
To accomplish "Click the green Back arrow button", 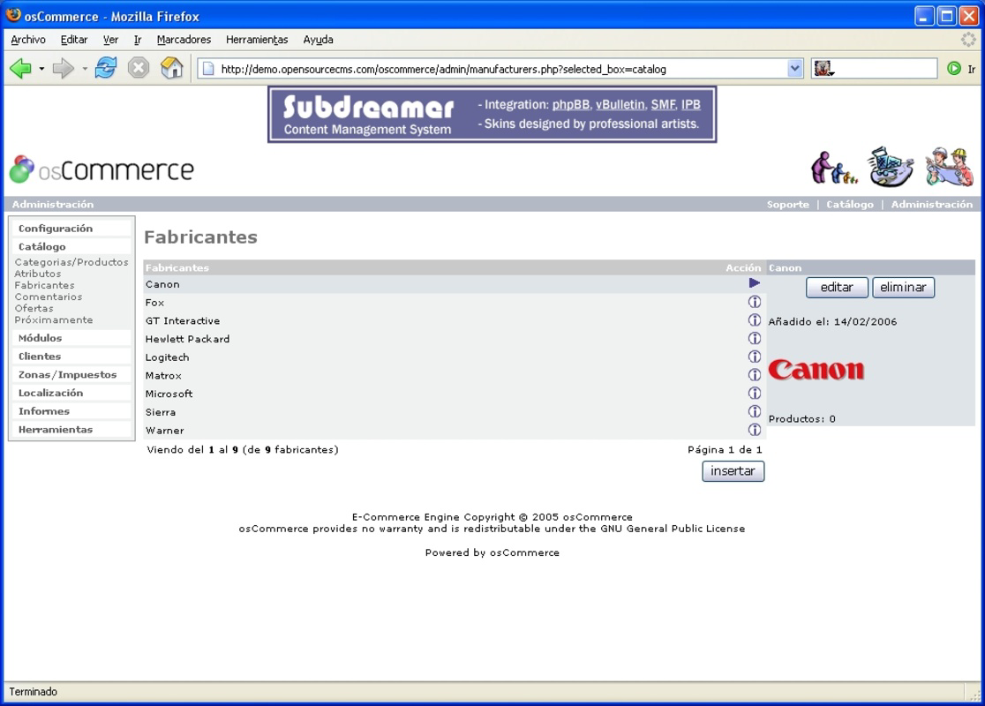I will coord(20,68).
